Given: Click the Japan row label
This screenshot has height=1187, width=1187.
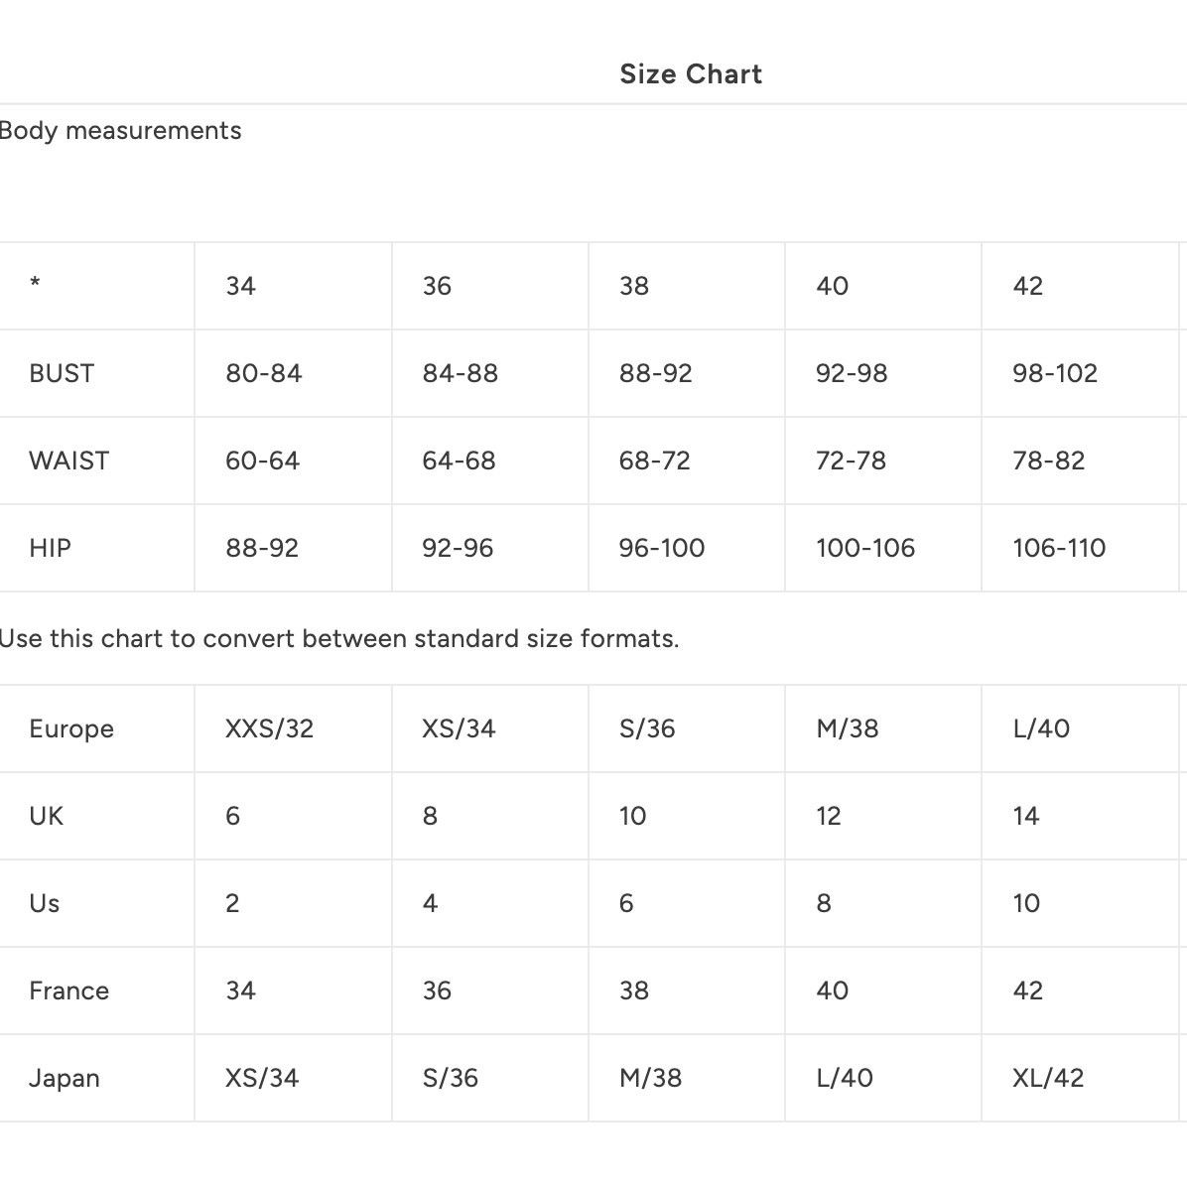Looking at the screenshot, I should click(65, 1078).
